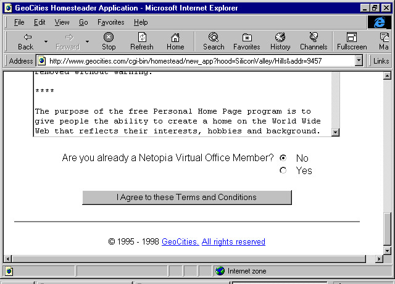Click the horizontal scroll-right arrow
The width and height of the screenshot is (395, 284).
coord(379,259)
